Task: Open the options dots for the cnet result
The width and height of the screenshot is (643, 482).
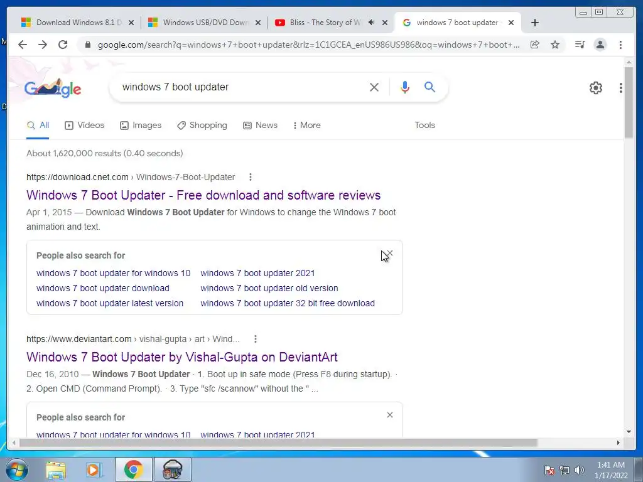Action: pos(251,177)
